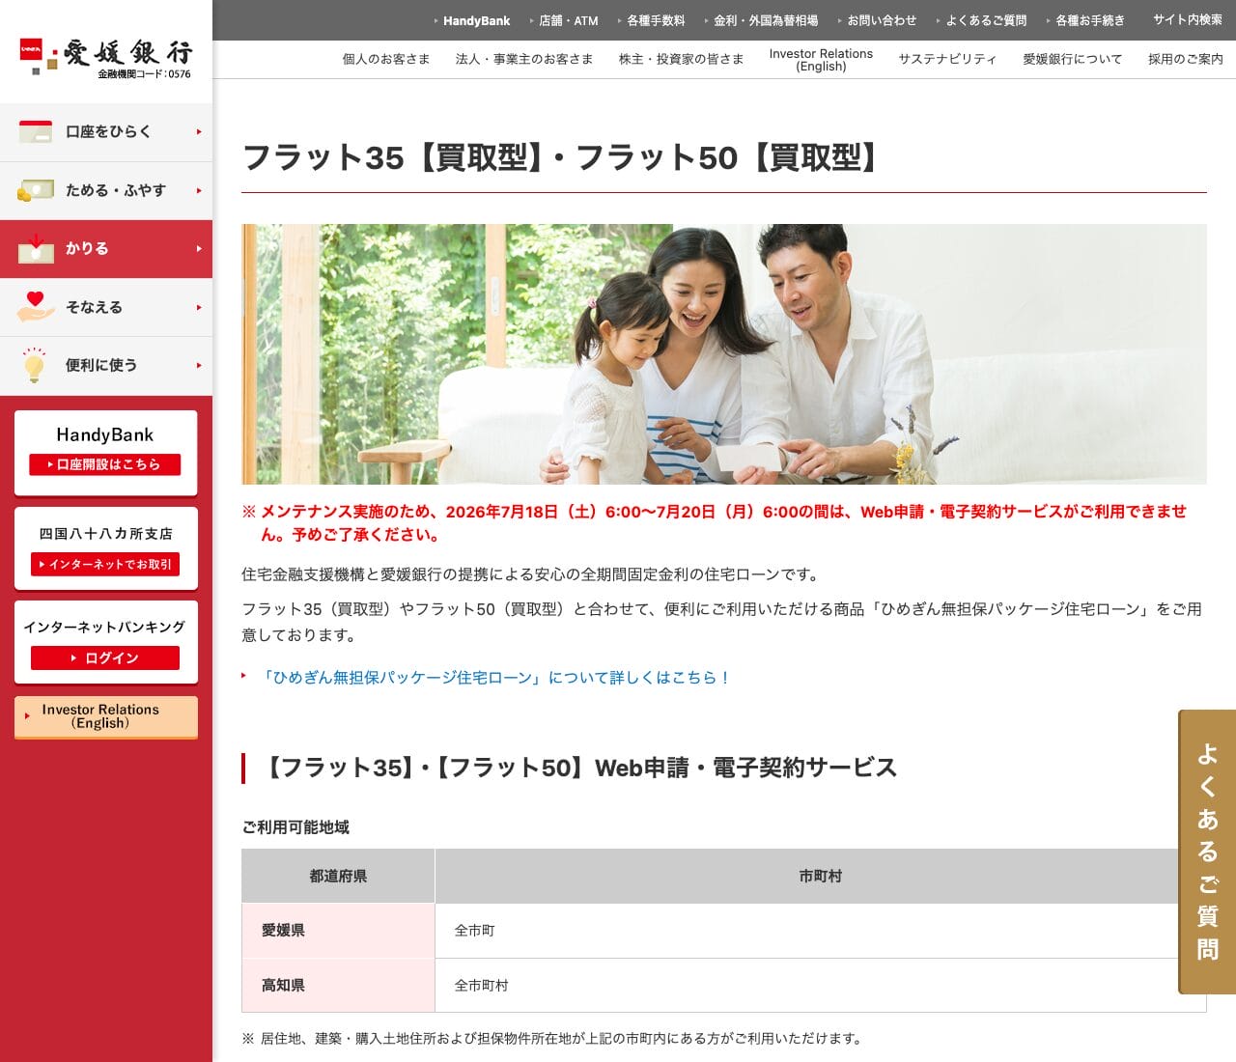Viewport: 1236px width, 1062px height.
Task: Click the 市町村 column header
Action: 821,876
